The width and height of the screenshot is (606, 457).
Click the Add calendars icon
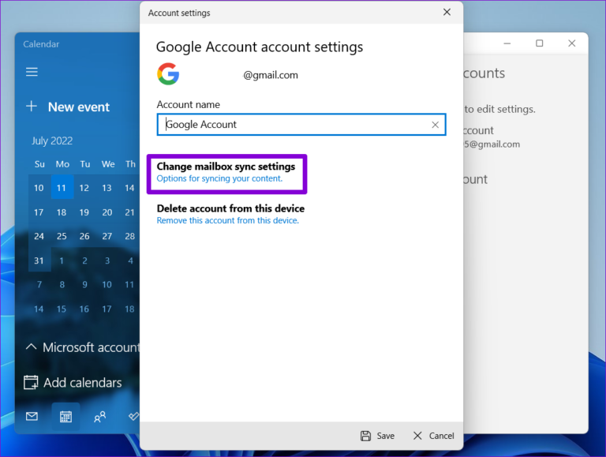click(x=31, y=382)
